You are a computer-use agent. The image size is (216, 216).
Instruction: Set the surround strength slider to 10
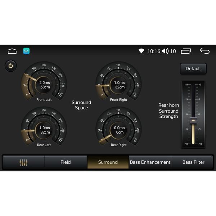[193, 85]
